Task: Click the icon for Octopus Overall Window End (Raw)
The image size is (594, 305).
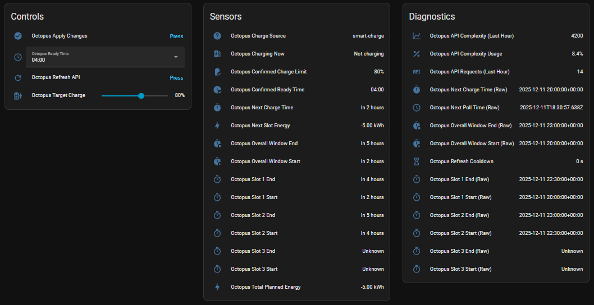Action: point(417,126)
